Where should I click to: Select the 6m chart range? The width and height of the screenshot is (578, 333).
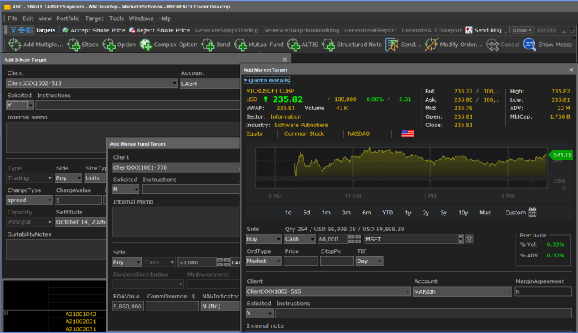tap(366, 213)
